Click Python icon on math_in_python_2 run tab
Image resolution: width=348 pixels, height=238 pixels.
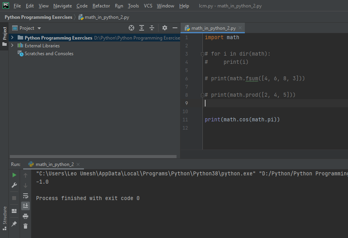(31, 164)
